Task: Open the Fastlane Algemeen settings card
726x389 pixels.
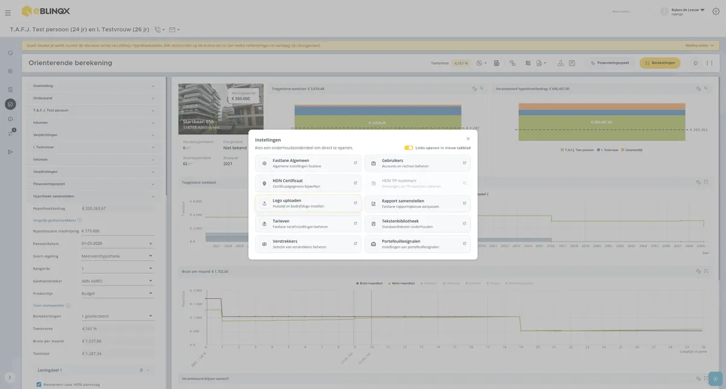Action: 309,163
